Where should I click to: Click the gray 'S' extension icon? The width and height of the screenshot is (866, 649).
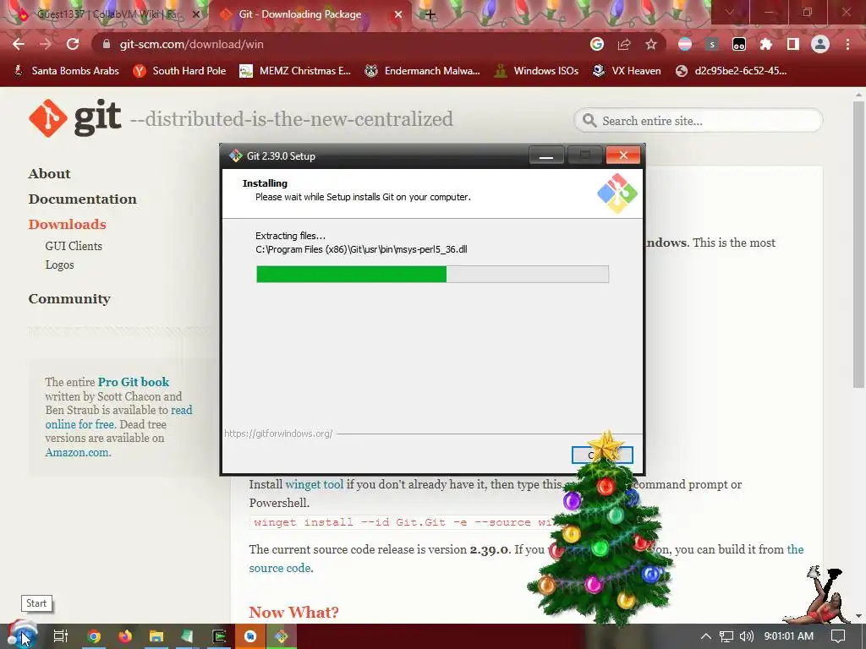click(712, 44)
